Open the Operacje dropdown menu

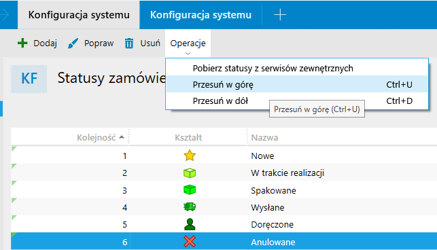188,43
